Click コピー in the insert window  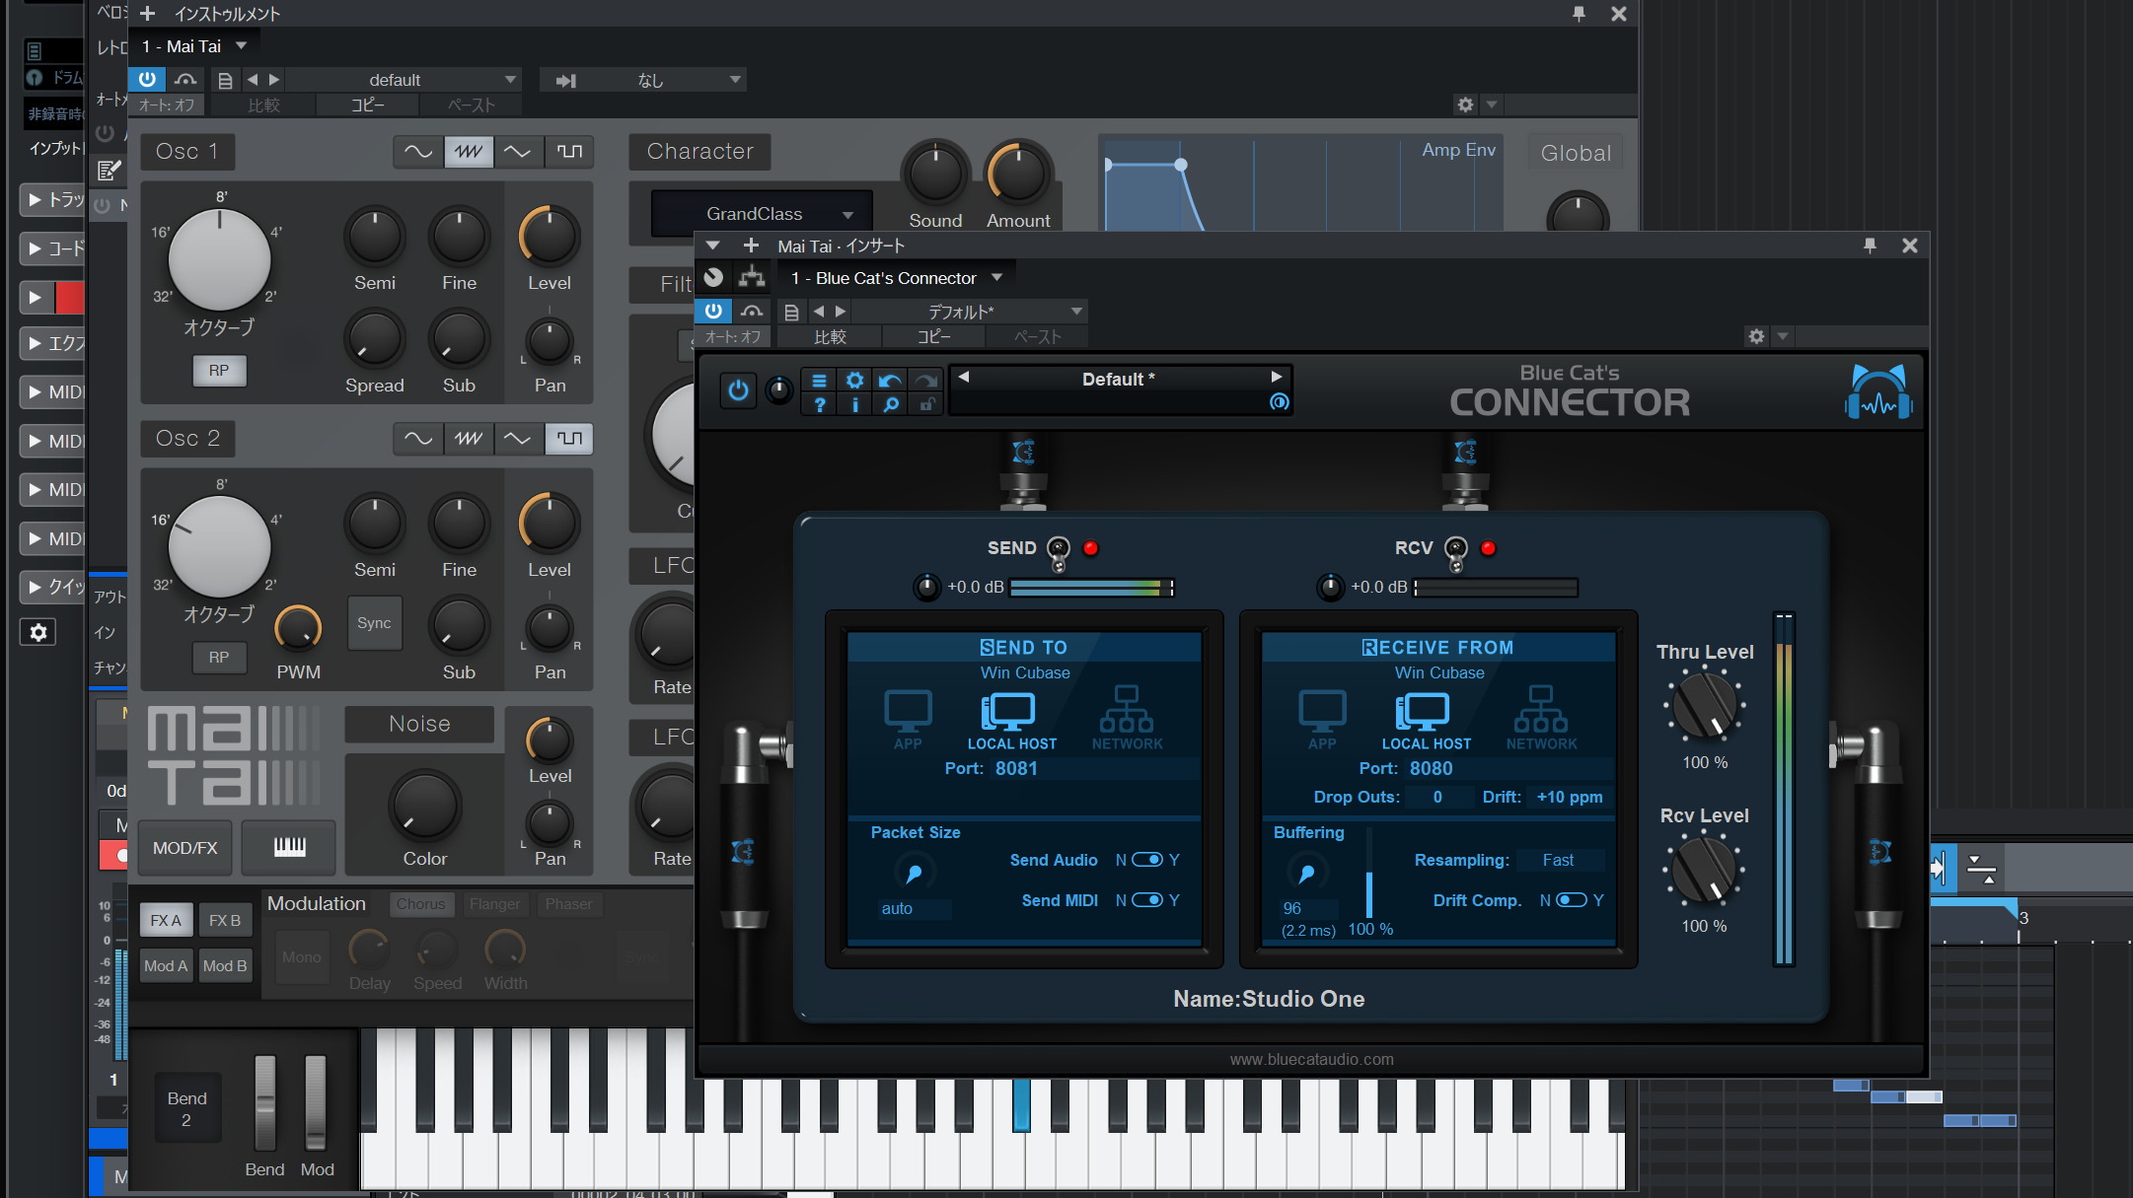click(933, 337)
